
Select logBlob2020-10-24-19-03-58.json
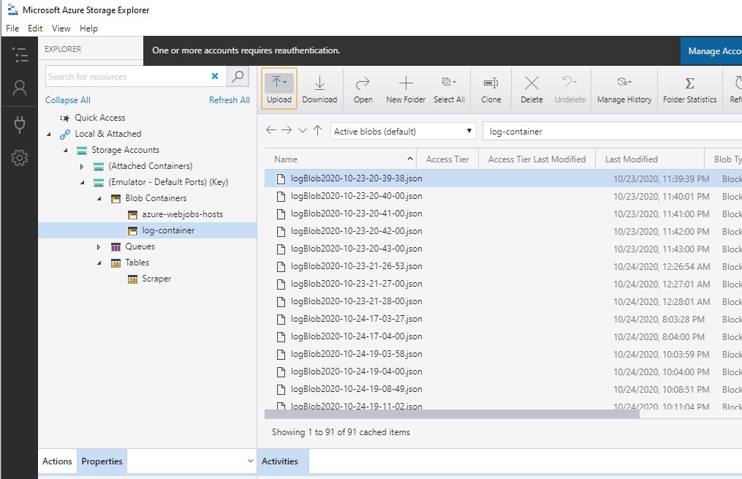pyautogui.click(x=356, y=353)
